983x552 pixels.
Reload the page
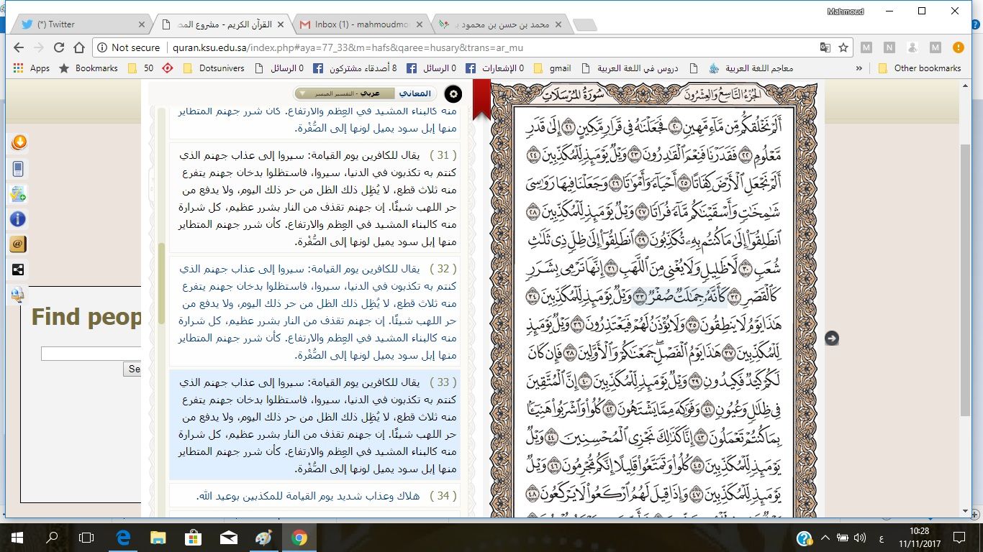pyautogui.click(x=59, y=47)
